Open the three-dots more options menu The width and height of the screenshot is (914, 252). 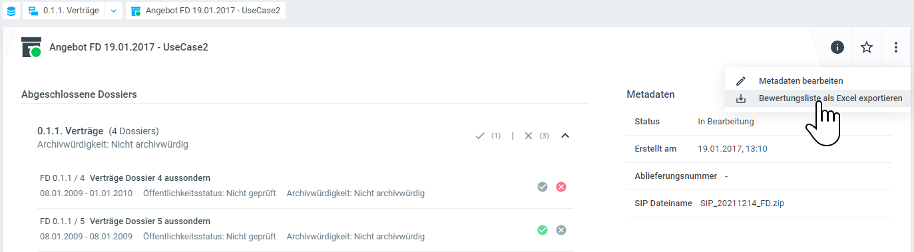pyautogui.click(x=896, y=47)
